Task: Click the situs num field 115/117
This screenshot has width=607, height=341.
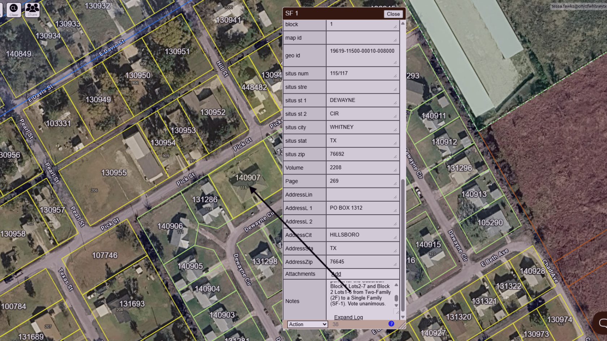Action: (x=363, y=73)
